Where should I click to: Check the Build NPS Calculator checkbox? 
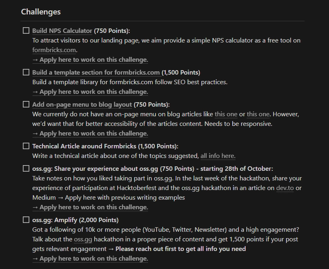coord(26,30)
